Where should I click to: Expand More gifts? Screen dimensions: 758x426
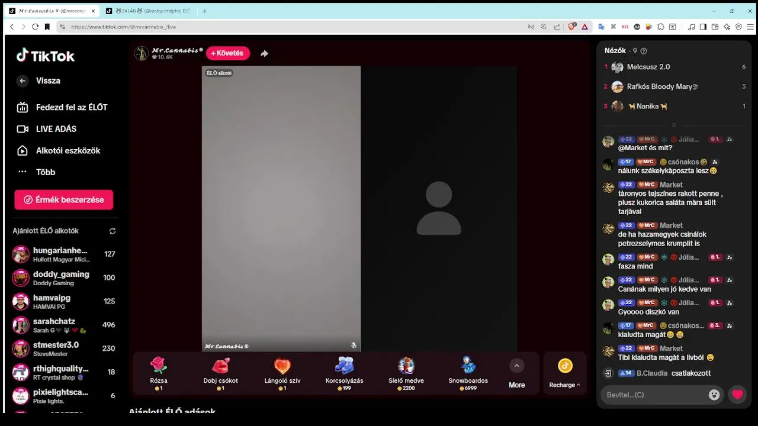pyautogui.click(x=516, y=373)
